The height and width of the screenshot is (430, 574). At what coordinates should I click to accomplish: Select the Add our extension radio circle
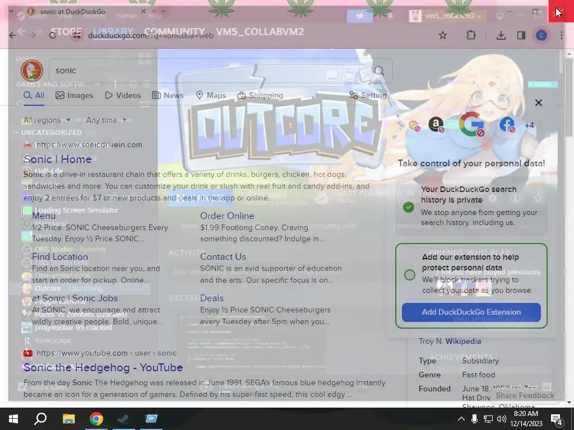pyautogui.click(x=410, y=275)
